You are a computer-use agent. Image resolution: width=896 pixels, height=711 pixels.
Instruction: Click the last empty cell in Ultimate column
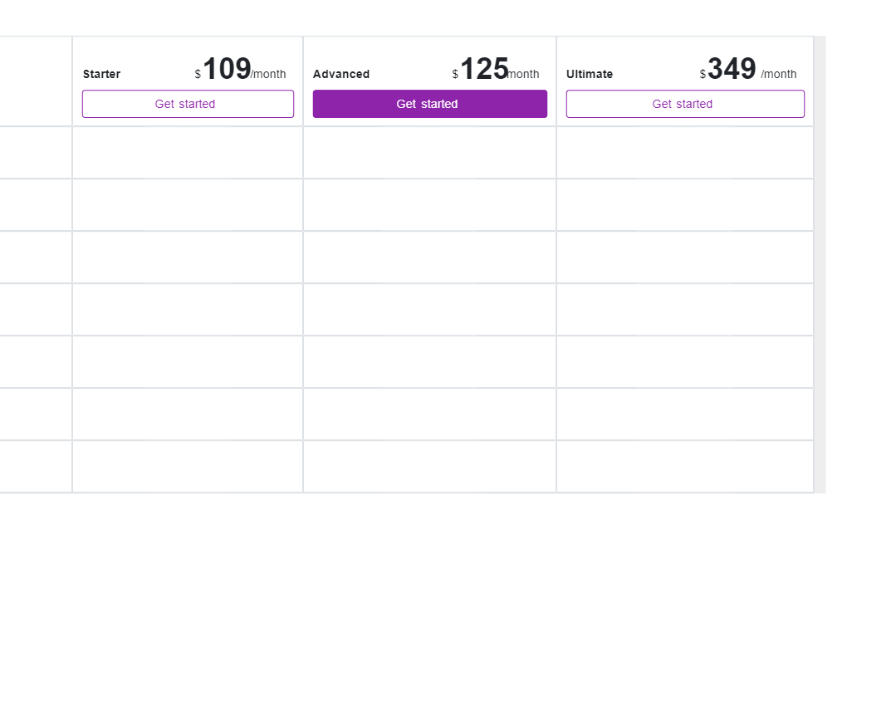point(685,466)
